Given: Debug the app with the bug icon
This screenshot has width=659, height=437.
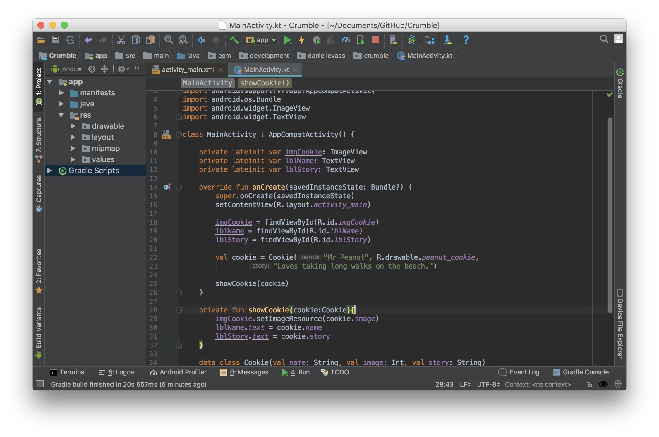Looking at the screenshot, I should coord(317,40).
